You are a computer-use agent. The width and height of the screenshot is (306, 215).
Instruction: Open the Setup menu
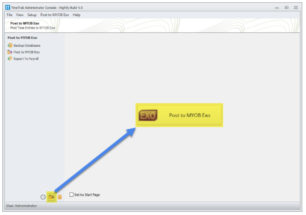coord(32,15)
